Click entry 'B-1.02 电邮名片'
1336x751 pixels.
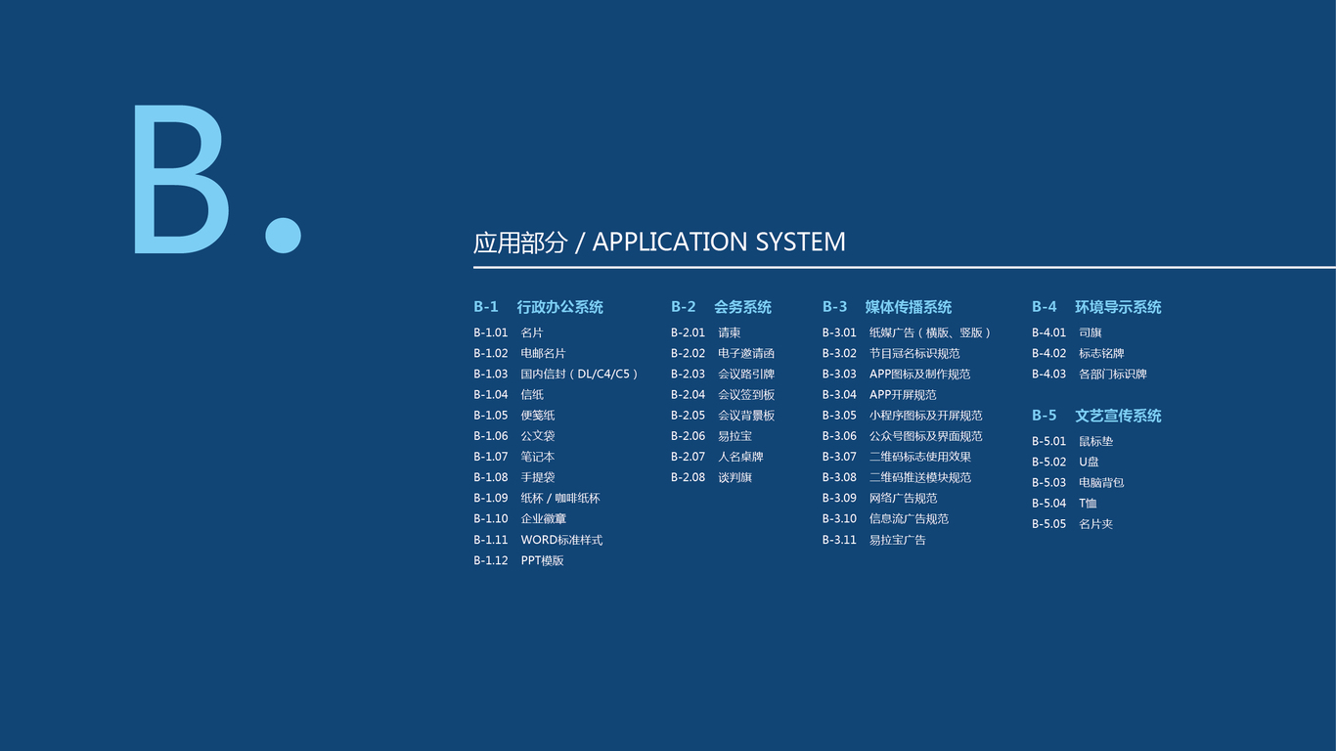pos(519,353)
